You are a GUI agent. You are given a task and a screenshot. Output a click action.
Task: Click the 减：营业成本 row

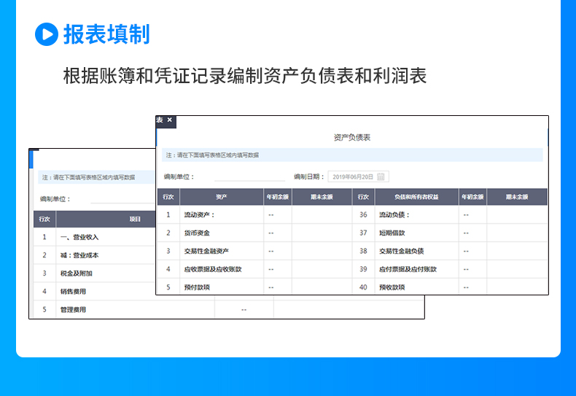point(79,255)
